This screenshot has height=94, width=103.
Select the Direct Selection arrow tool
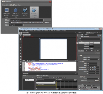(21, 36)
